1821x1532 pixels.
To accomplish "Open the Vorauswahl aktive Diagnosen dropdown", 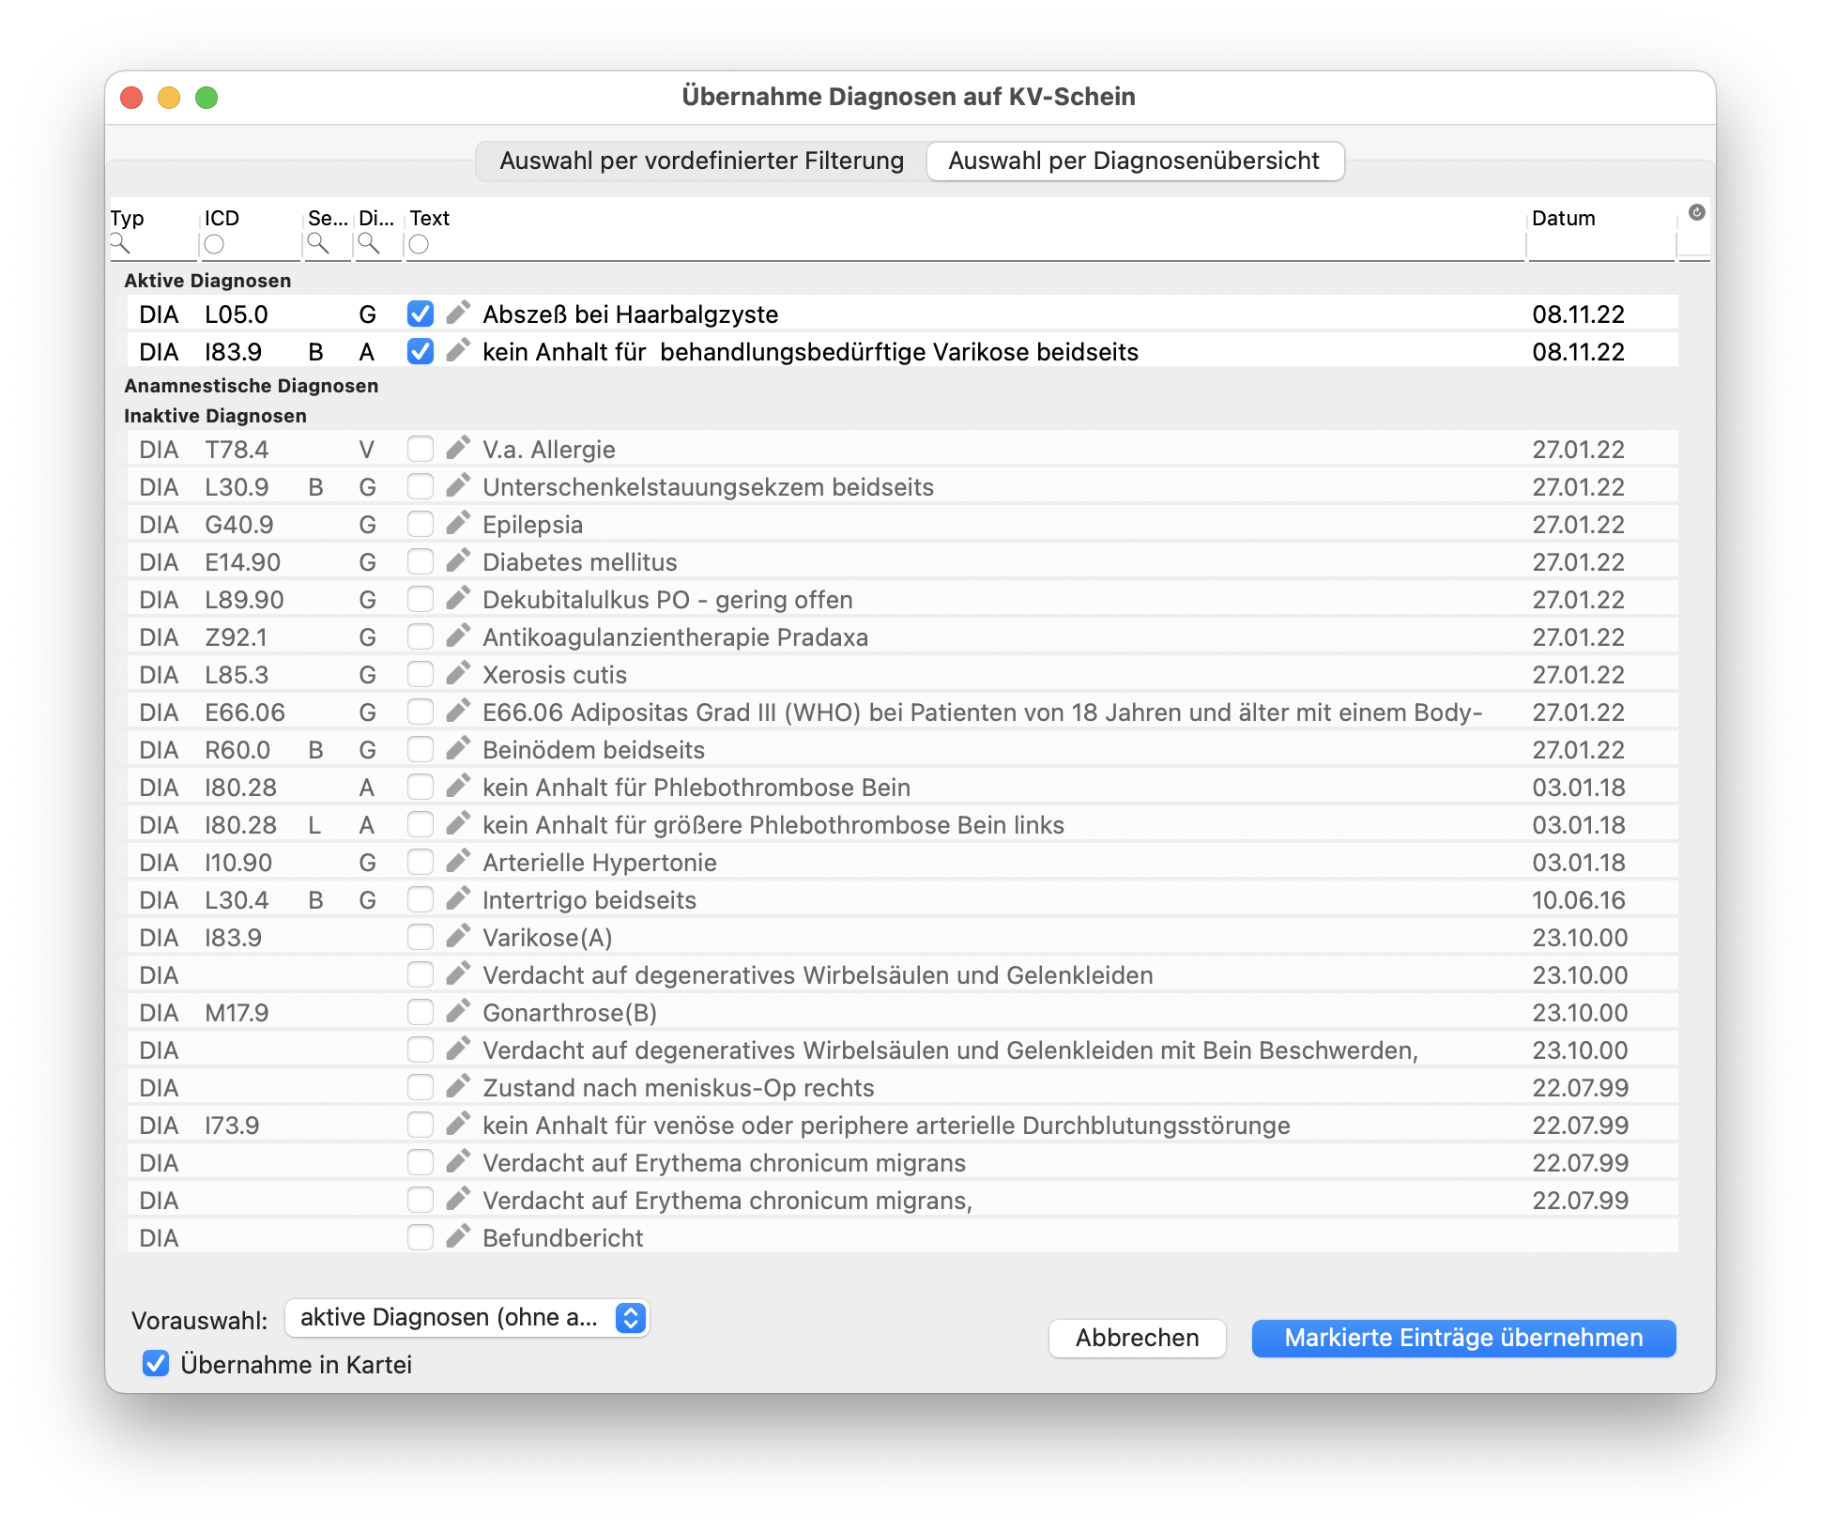I will coord(467,1318).
